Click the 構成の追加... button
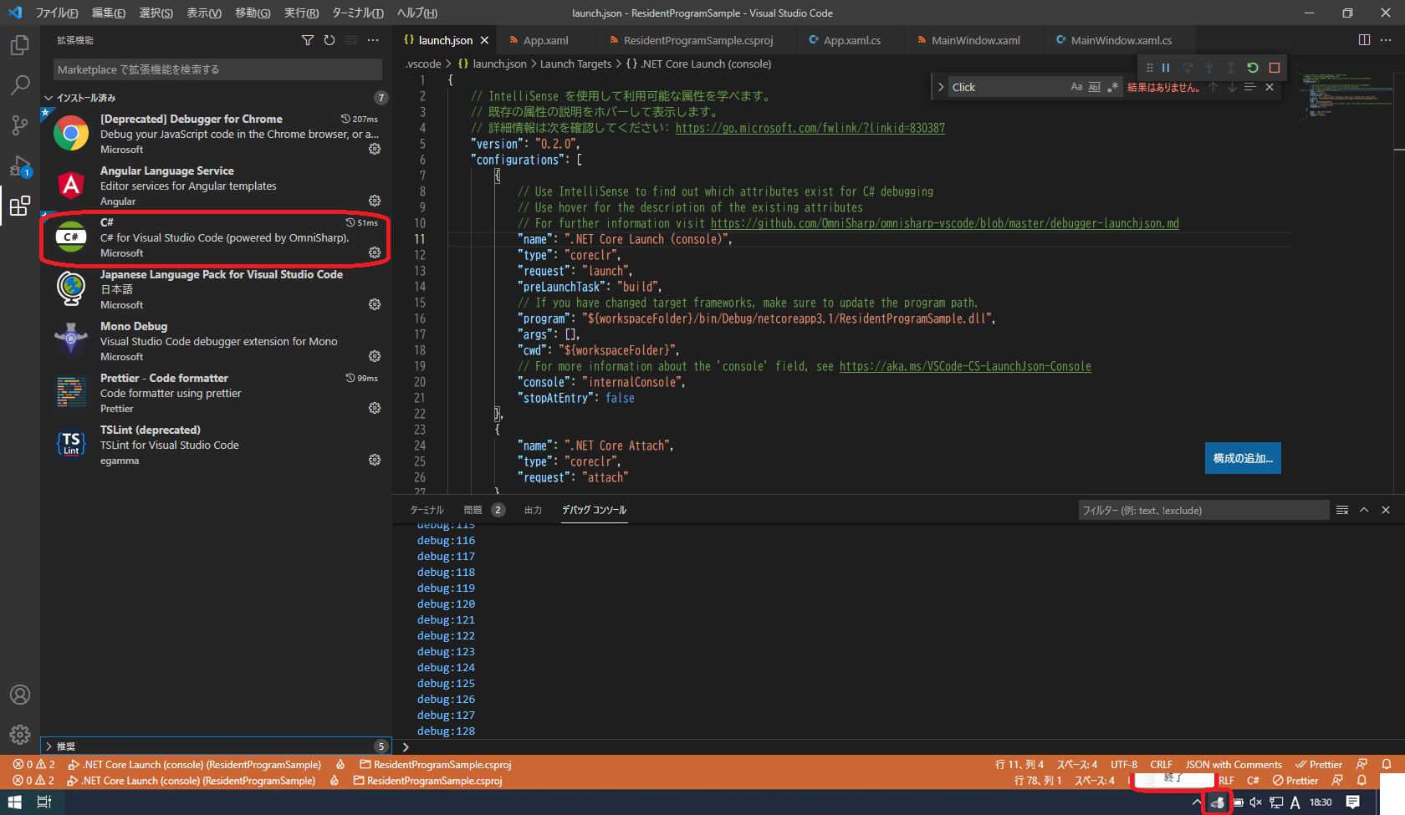The width and height of the screenshot is (1405, 815). (x=1243, y=458)
